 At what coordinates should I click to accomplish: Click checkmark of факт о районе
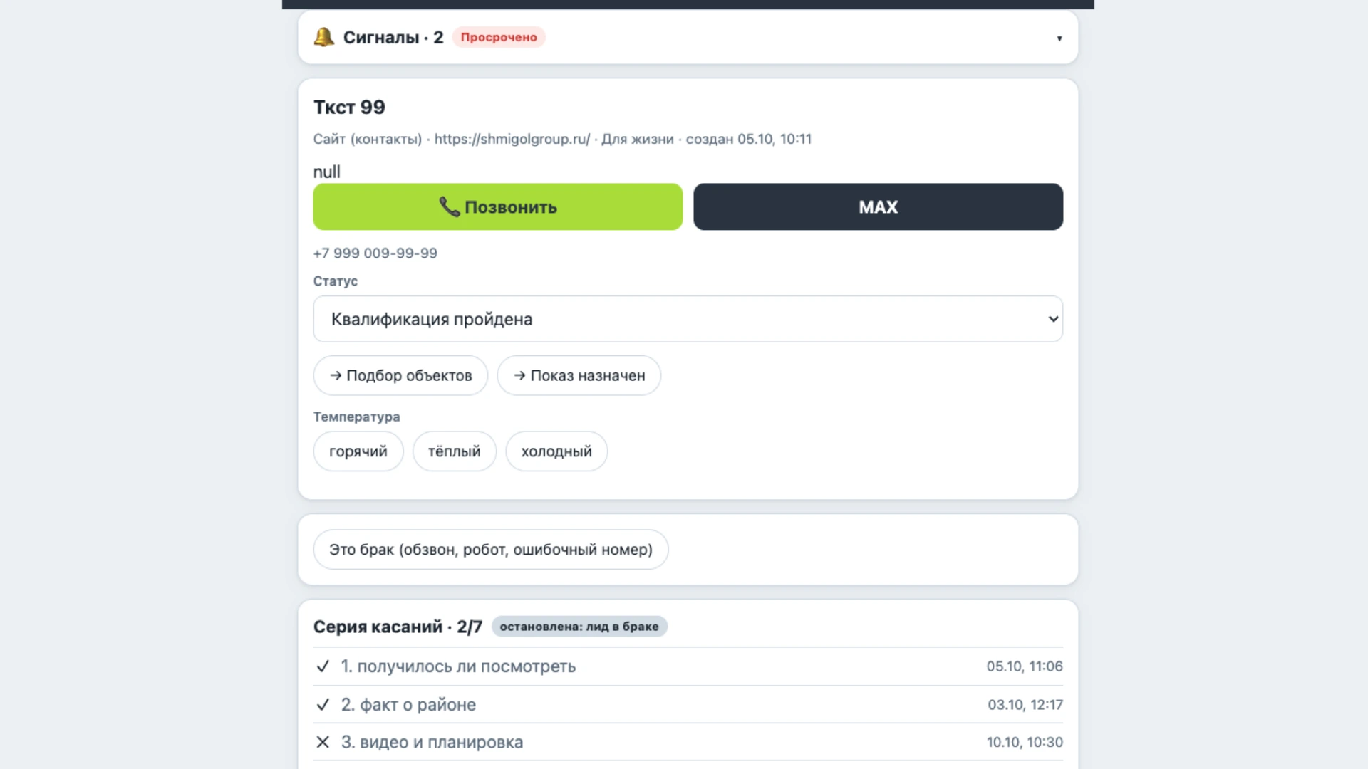tap(323, 705)
